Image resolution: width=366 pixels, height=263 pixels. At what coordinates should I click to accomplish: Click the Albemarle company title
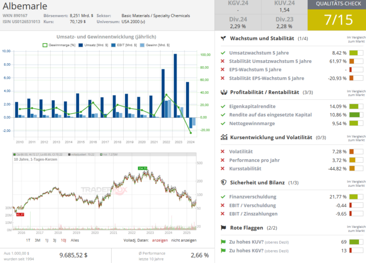click(25, 6)
